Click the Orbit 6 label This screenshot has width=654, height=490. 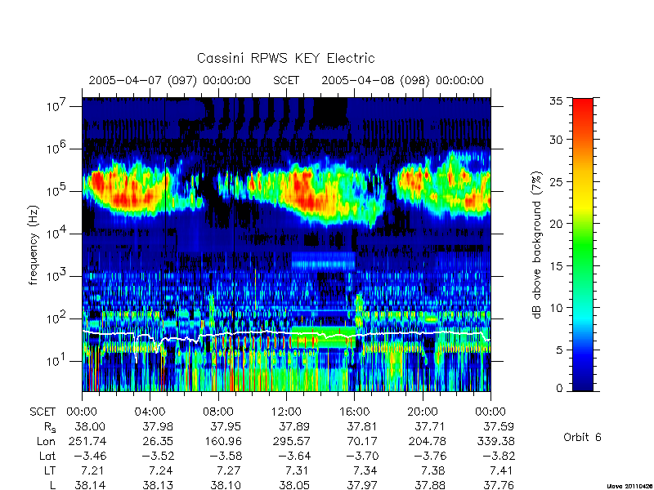click(x=582, y=437)
